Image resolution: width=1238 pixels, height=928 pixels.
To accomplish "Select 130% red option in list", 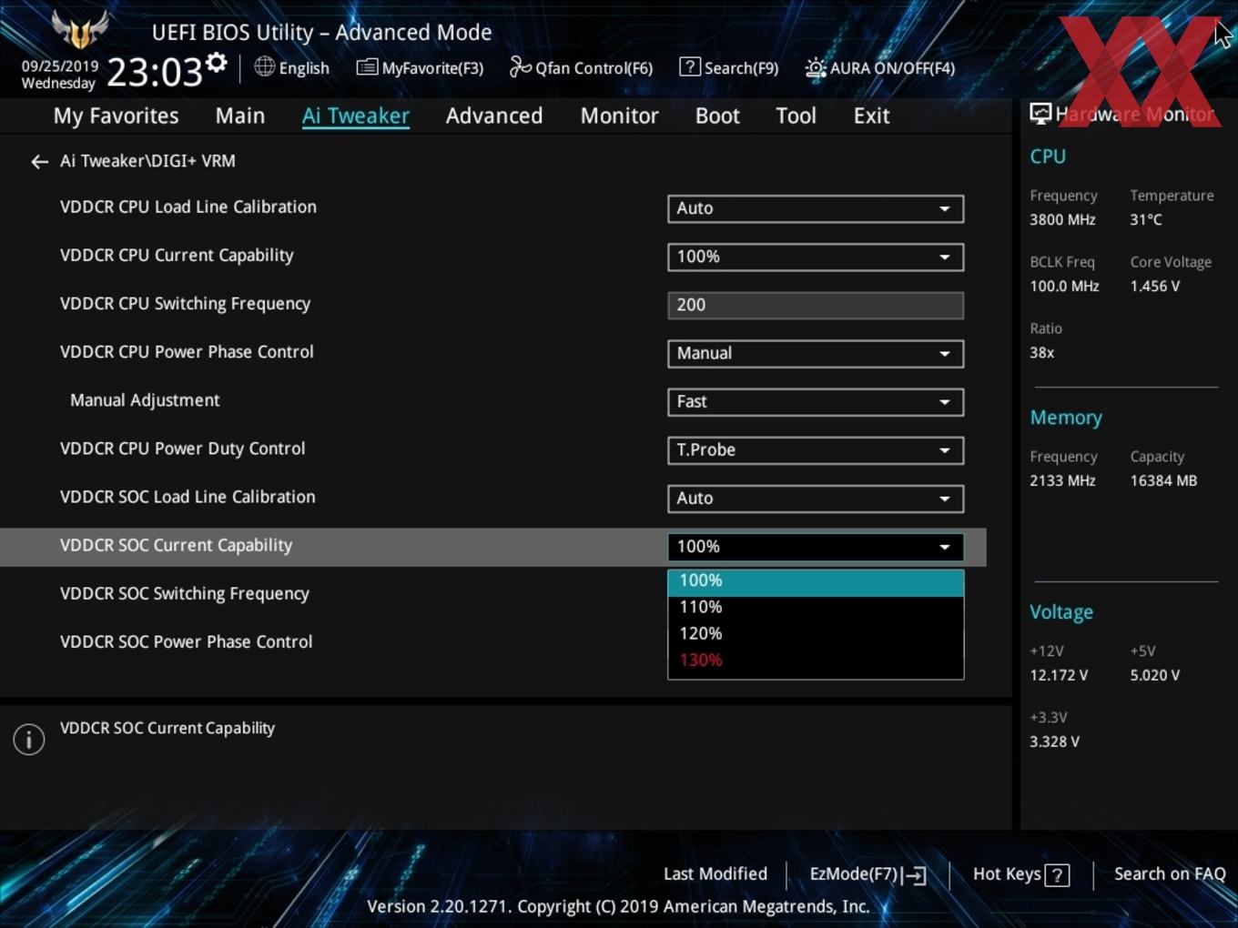I will click(x=816, y=660).
